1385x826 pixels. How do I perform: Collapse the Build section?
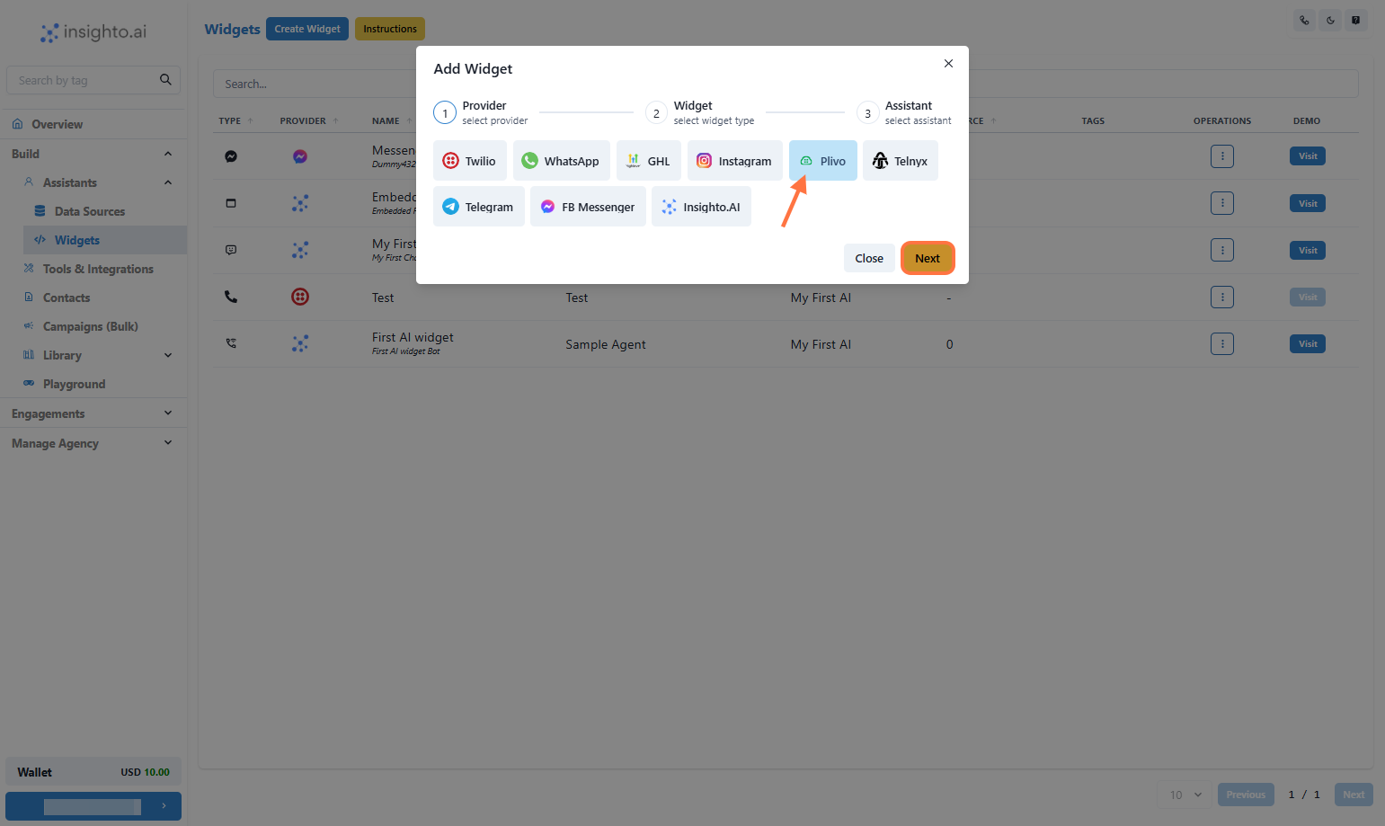[x=93, y=154]
